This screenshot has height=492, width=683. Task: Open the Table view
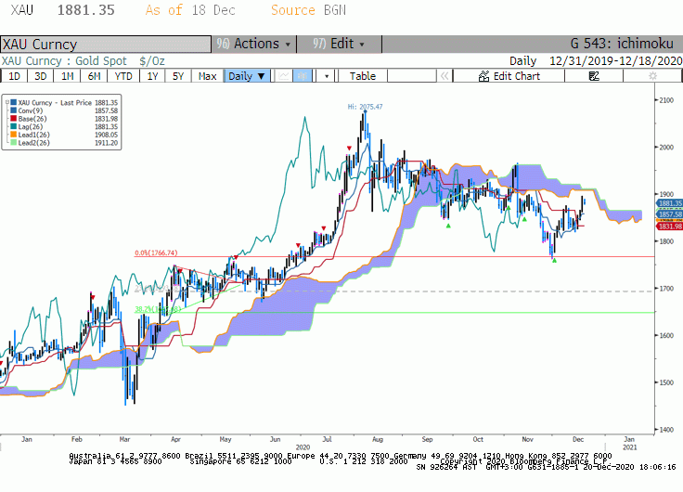(363, 76)
